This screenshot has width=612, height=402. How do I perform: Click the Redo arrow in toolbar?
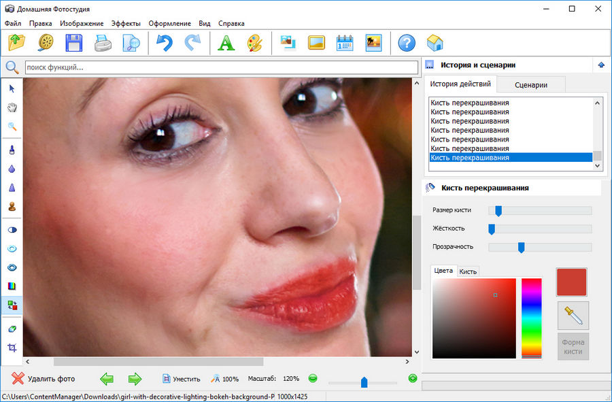192,44
